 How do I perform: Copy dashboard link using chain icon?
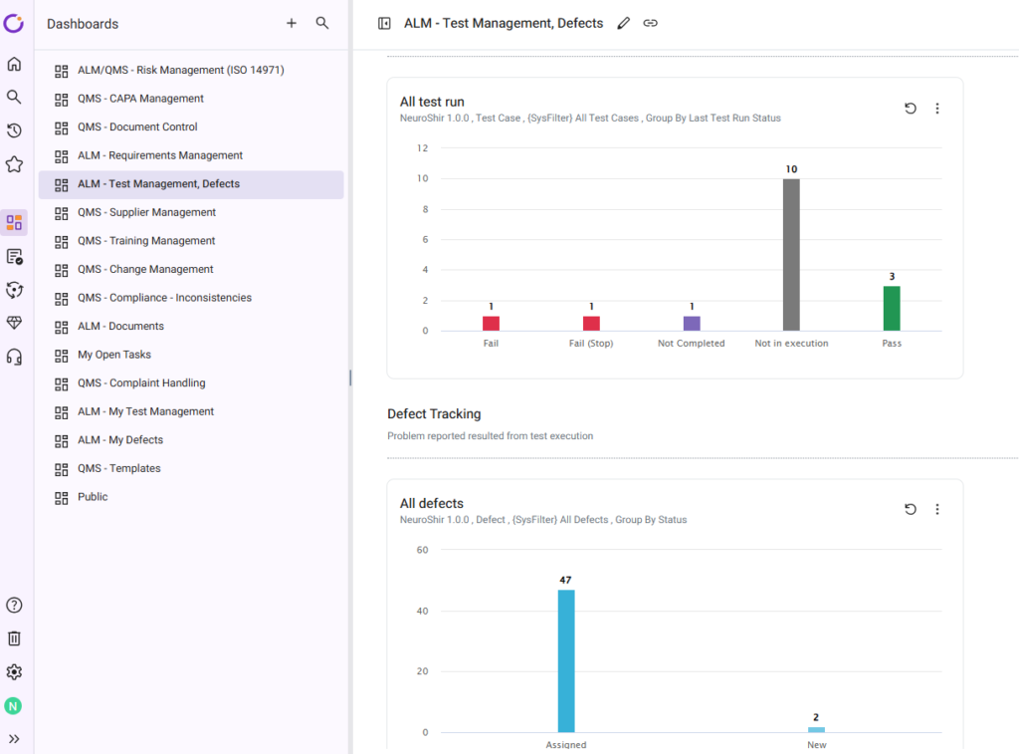(x=651, y=24)
